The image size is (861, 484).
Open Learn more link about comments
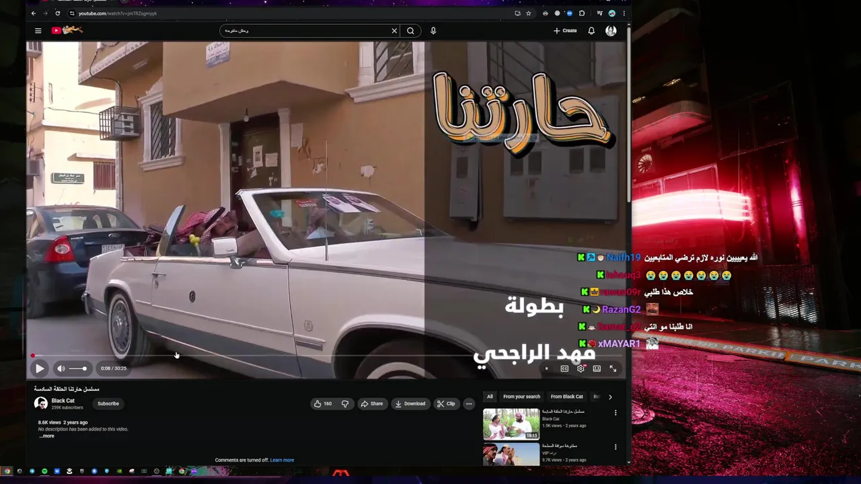click(282, 460)
